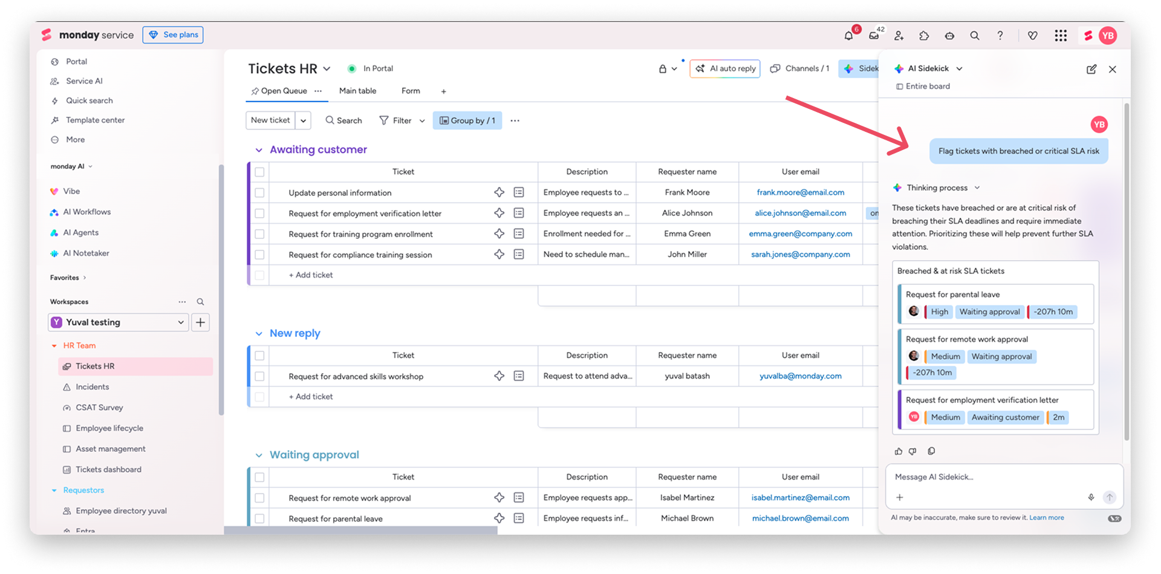Open the help question mark icon
This screenshot has width=1161, height=574.
(1000, 36)
